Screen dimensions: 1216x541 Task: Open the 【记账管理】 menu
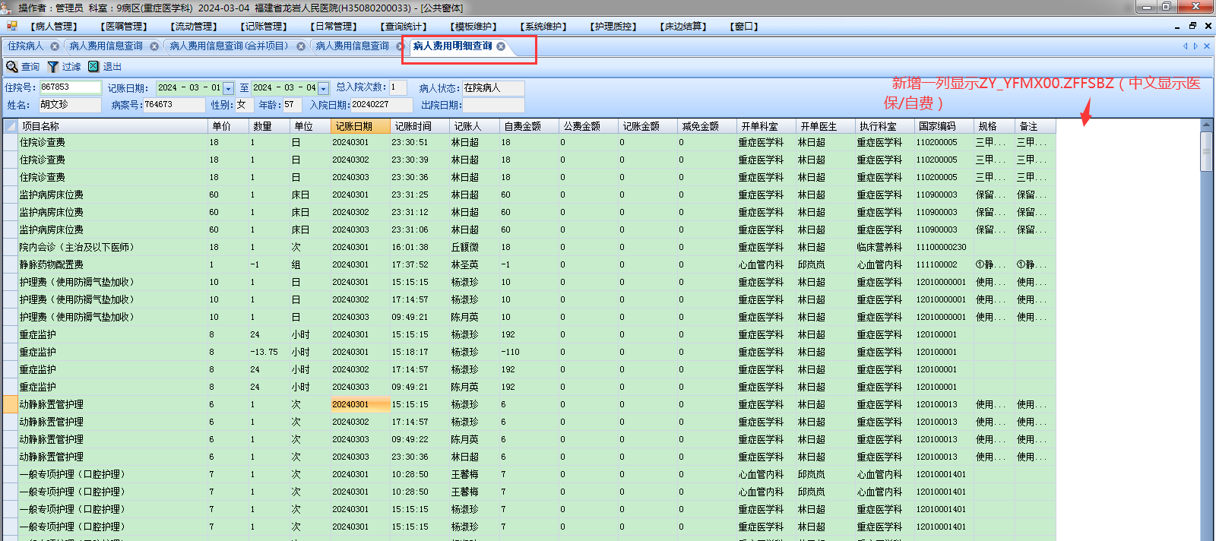pos(264,27)
